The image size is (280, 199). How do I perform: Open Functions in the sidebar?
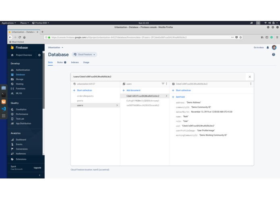(21, 89)
